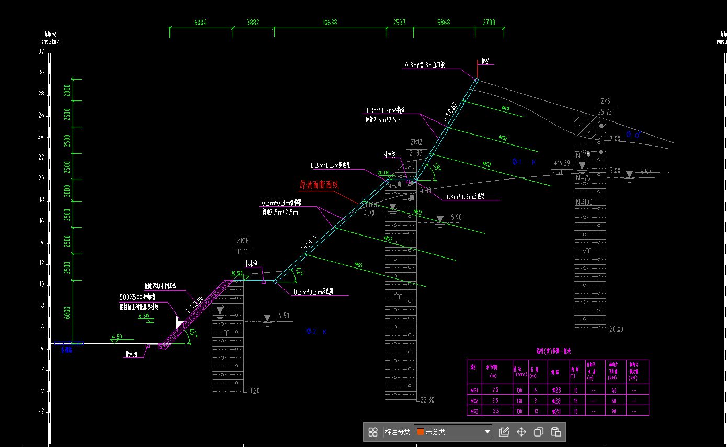Select borehole label ZK6

click(605, 101)
